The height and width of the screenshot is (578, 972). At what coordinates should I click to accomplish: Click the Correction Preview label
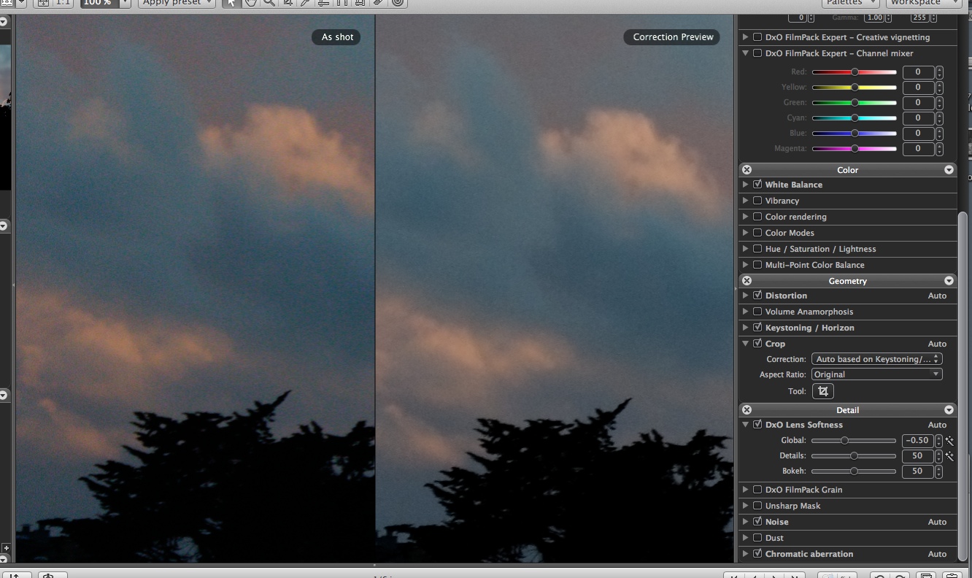[x=672, y=37]
